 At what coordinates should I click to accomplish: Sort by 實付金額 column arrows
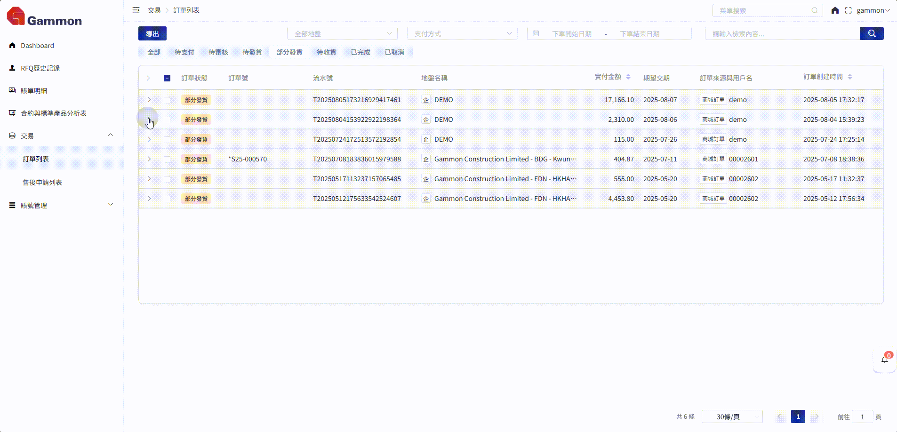628,77
